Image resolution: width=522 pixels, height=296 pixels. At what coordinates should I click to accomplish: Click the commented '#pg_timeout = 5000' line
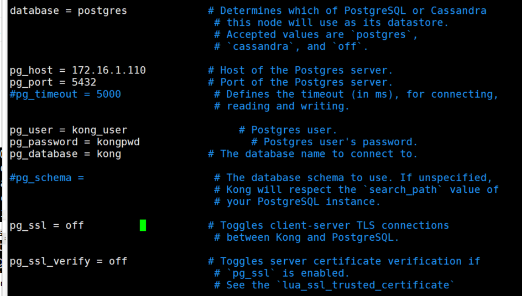65,94
